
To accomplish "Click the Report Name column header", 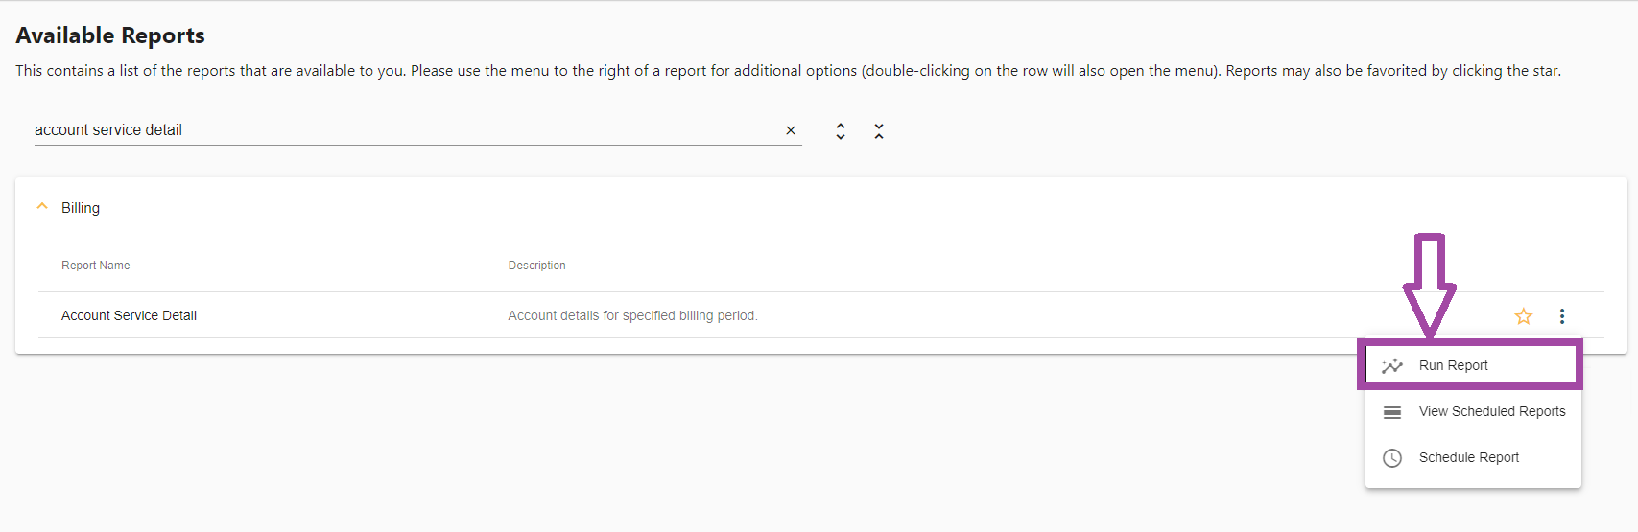I will [x=96, y=266].
